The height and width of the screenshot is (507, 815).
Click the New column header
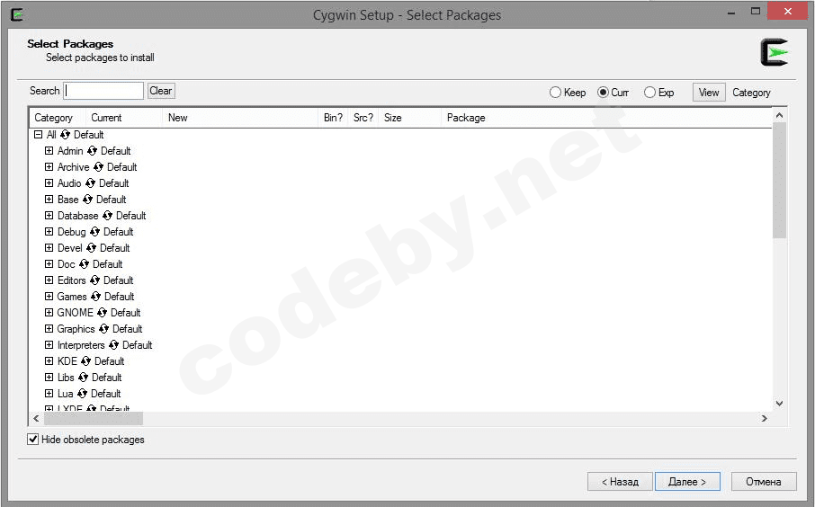point(240,118)
